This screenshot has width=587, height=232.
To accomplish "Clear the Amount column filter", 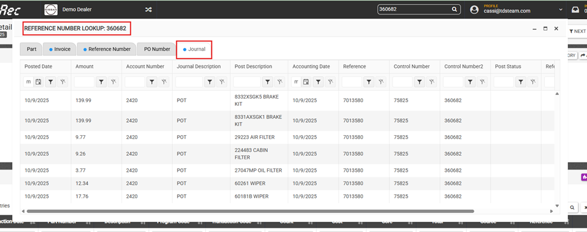I will click(113, 82).
